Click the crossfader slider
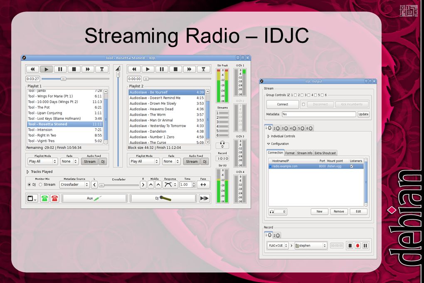This screenshot has width=424, height=283. (x=119, y=185)
